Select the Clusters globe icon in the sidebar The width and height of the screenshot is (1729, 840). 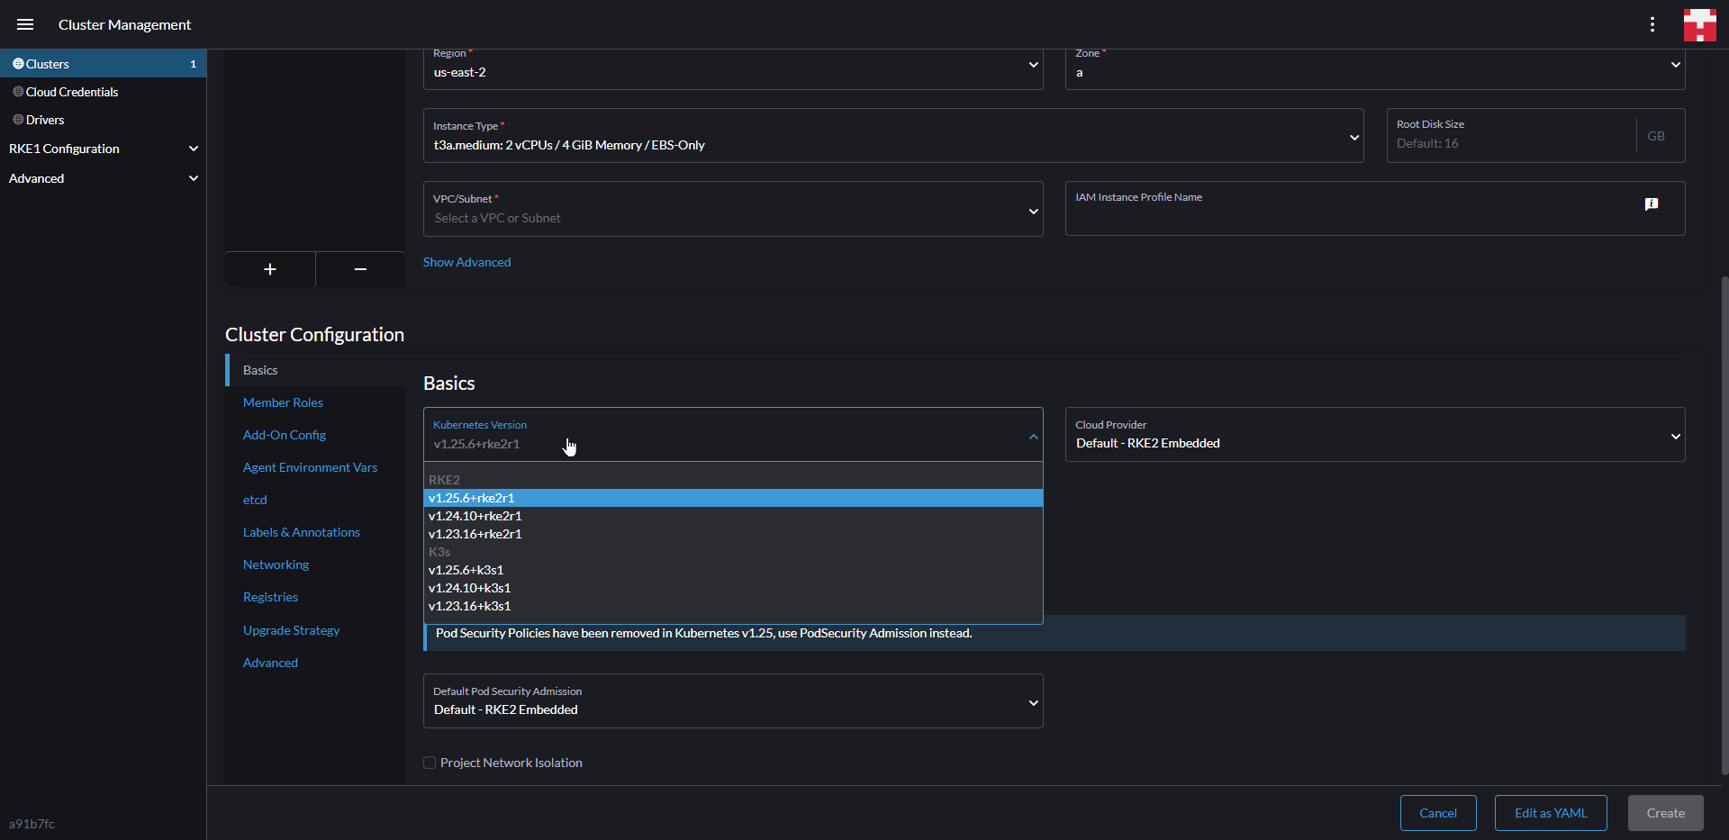click(17, 63)
